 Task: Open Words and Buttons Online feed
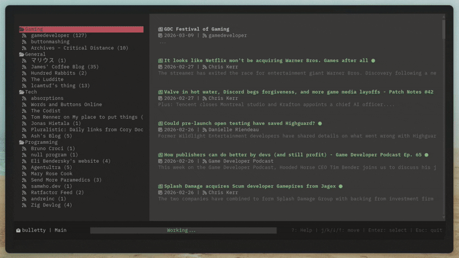[67, 105]
